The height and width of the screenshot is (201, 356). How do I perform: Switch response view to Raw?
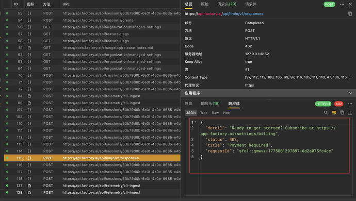tap(215, 113)
